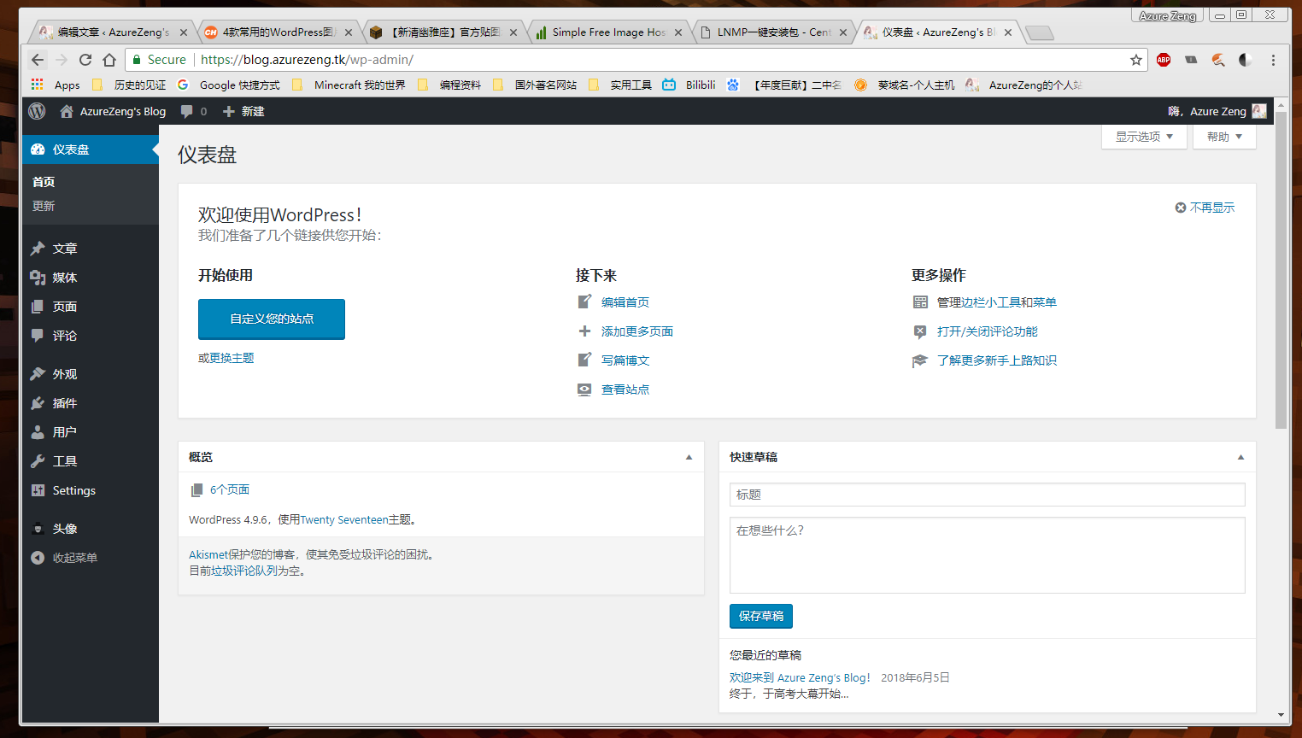
Task: Open comments bubble in admin bar
Action: (x=194, y=111)
